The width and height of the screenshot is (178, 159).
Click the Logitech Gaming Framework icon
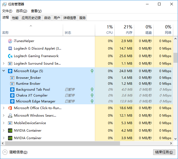pyautogui.click(x=10, y=56)
